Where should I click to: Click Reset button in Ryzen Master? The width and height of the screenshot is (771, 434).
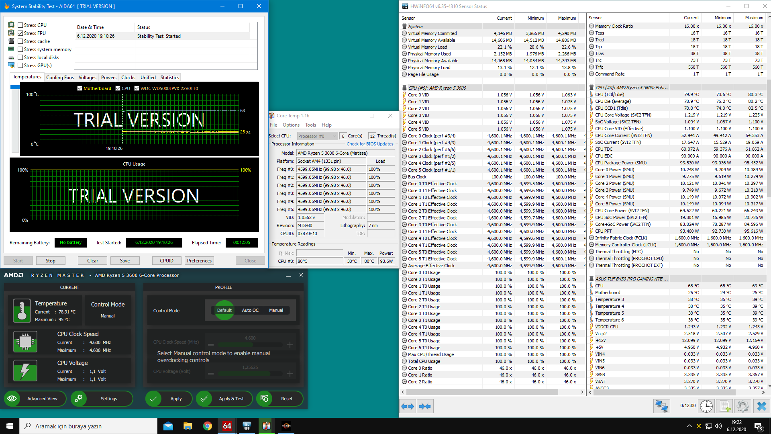(x=279, y=399)
